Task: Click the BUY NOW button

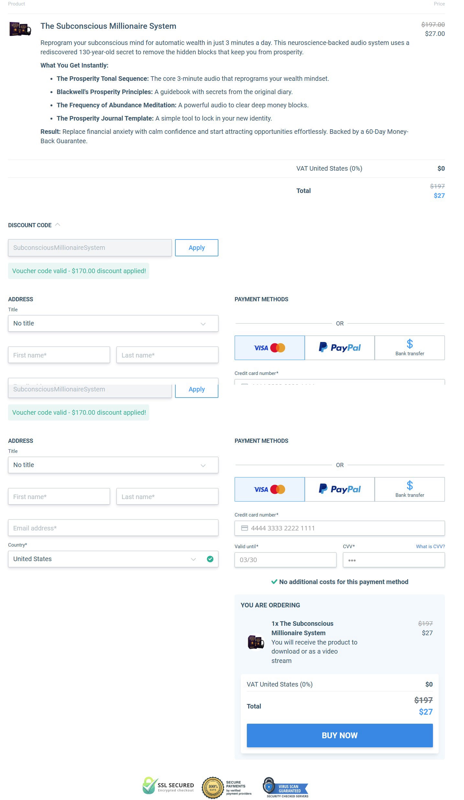Action: 339,735
